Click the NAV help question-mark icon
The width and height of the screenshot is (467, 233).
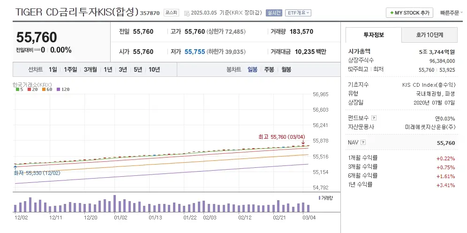363,143
